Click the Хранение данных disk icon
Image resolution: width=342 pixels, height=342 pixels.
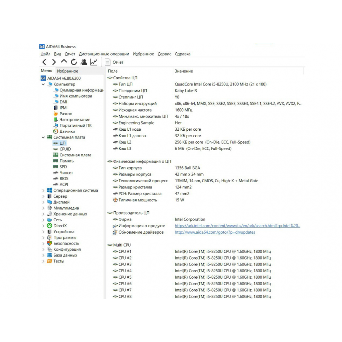click(x=50, y=214)
